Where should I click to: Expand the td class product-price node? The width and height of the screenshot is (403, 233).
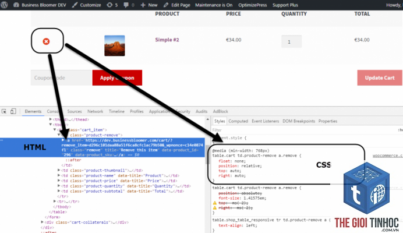tap(59, 181)
